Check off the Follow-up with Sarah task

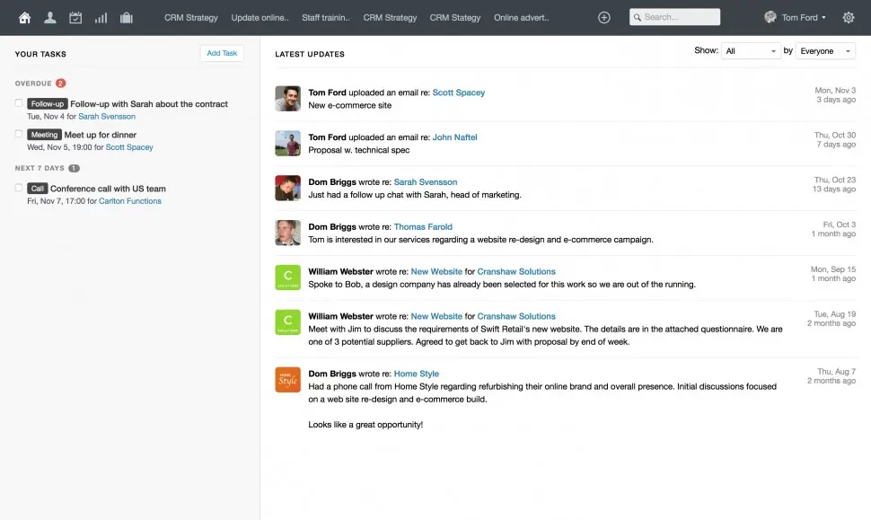[x=19, y=103]
